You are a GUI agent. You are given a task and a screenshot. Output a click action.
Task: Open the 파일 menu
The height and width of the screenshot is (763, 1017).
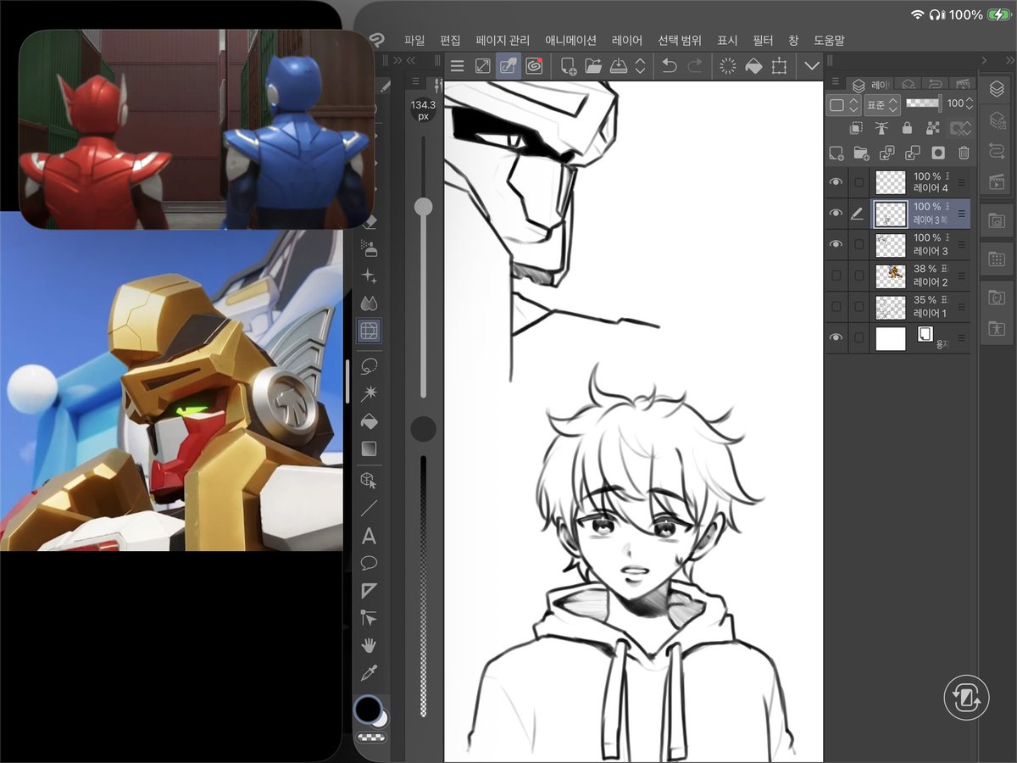(x=414, y=40)
